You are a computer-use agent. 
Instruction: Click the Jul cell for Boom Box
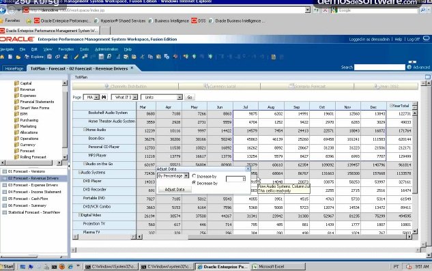tap(246, 139)
